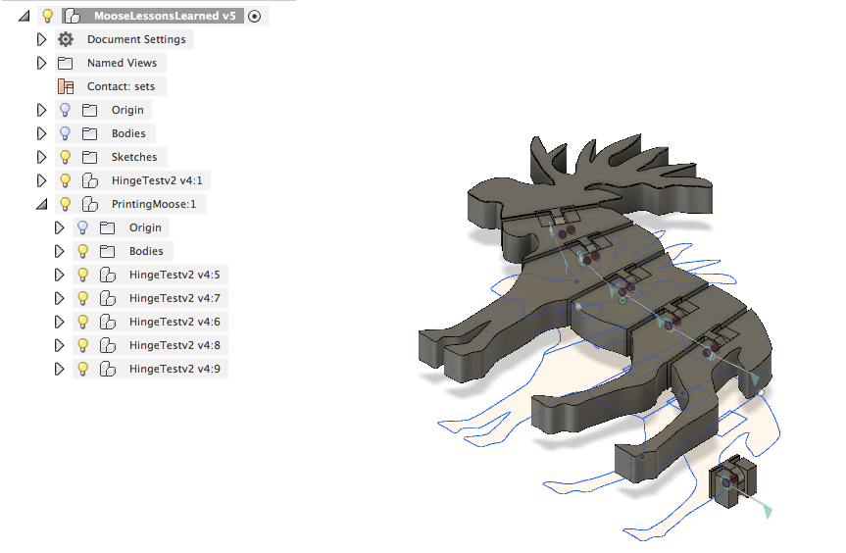Select the HingeTestv2 v4:7 label
This screenshot has height=553, width=846.
[174, 298]
